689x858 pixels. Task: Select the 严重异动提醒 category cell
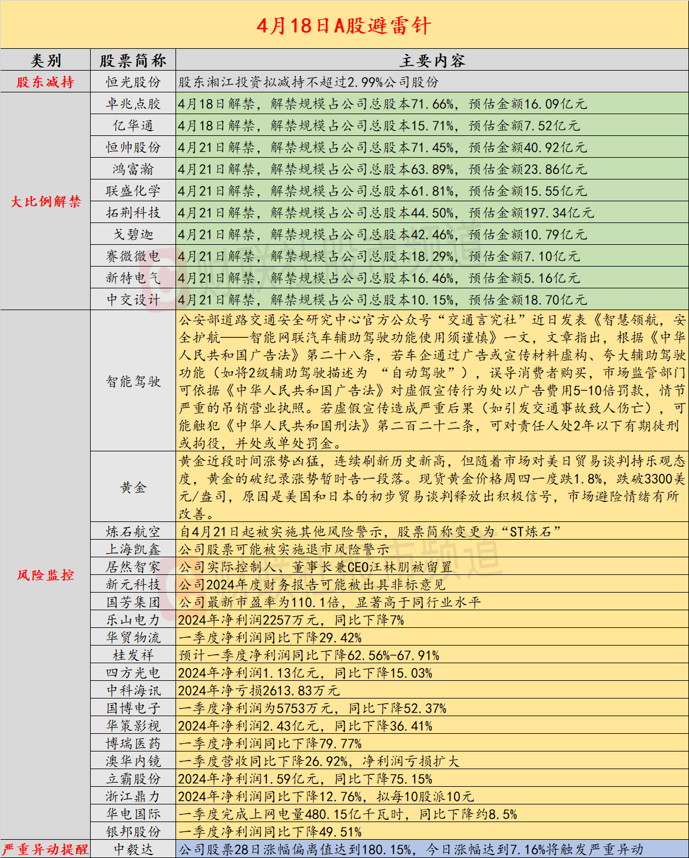pos(45,849)
